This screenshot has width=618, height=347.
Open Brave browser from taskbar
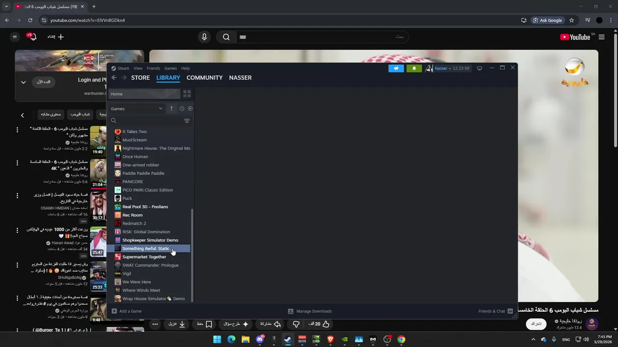(x=331, y=339)
